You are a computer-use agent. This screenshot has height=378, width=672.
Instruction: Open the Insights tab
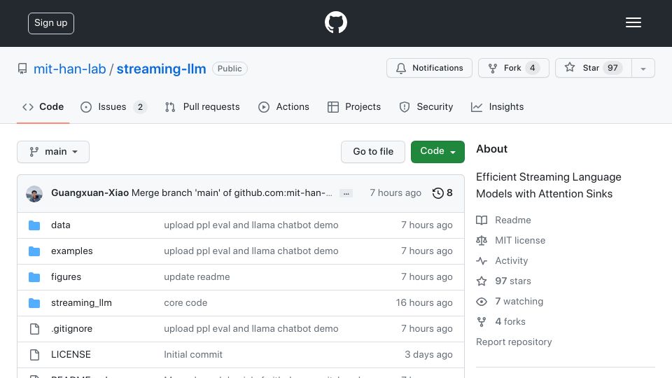[498, 106]
